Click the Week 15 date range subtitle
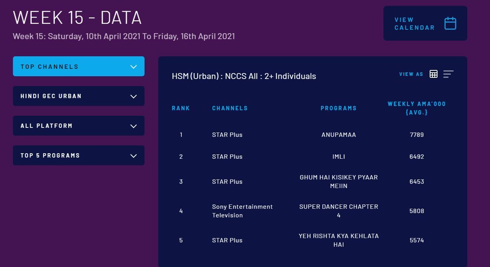Image resolution: width=490 pixels, height=267 pixels. (x=124, y=36)
